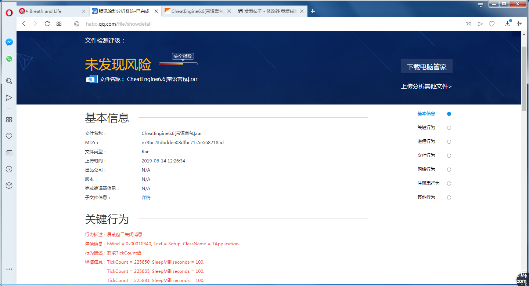Click the 未发现风险 rating heading
Screen dimensions: 529x286
[x=118, y=65]
